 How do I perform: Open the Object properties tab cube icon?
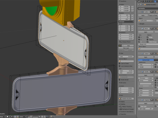click(151, 1)
